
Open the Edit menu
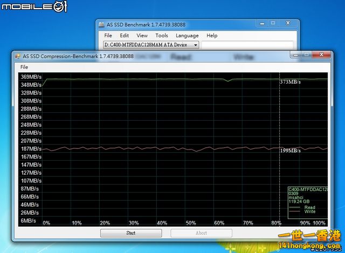point(125,36)
